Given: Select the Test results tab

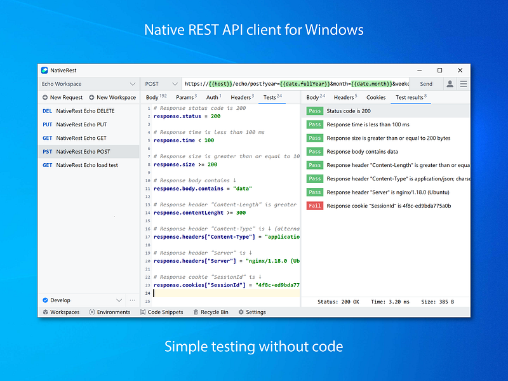Looking at the screenshot, I should tap(411, 97).
